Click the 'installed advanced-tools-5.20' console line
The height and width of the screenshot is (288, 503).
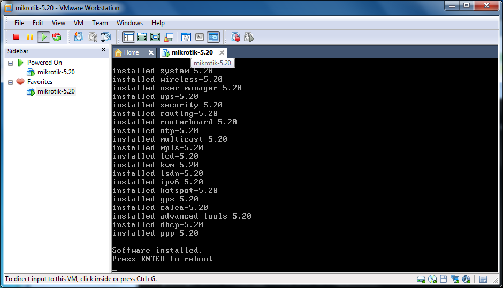point(182,216)
